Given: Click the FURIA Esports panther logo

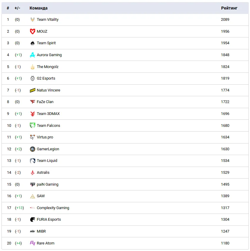Looking at the screenshot, I should click(33, 220).
